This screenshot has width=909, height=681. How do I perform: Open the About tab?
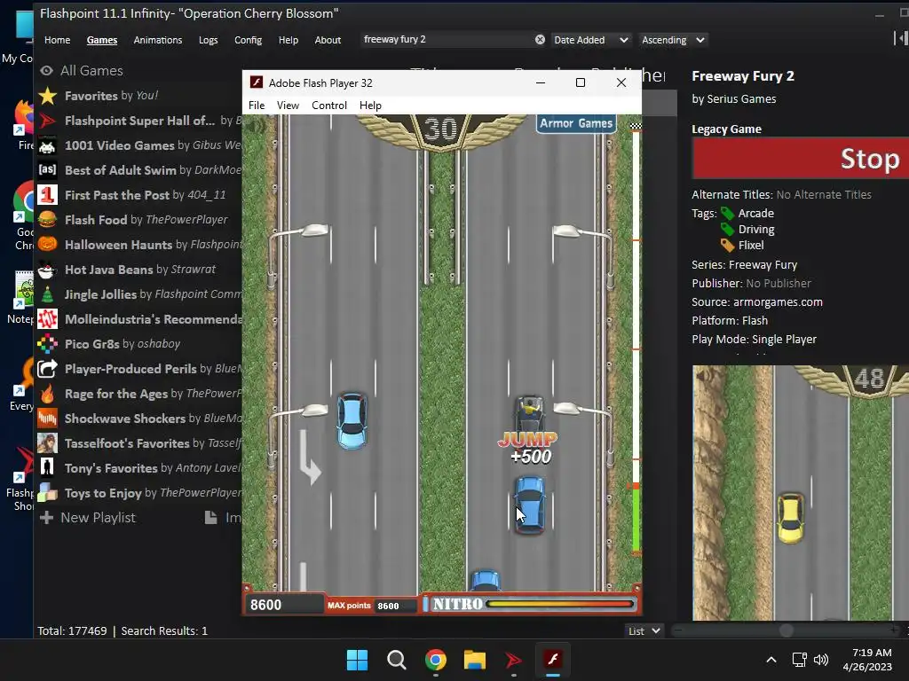[x=328, y=40]
